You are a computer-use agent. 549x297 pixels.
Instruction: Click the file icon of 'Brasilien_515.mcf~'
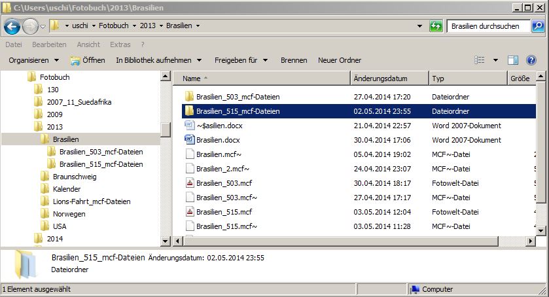point(189,226)
